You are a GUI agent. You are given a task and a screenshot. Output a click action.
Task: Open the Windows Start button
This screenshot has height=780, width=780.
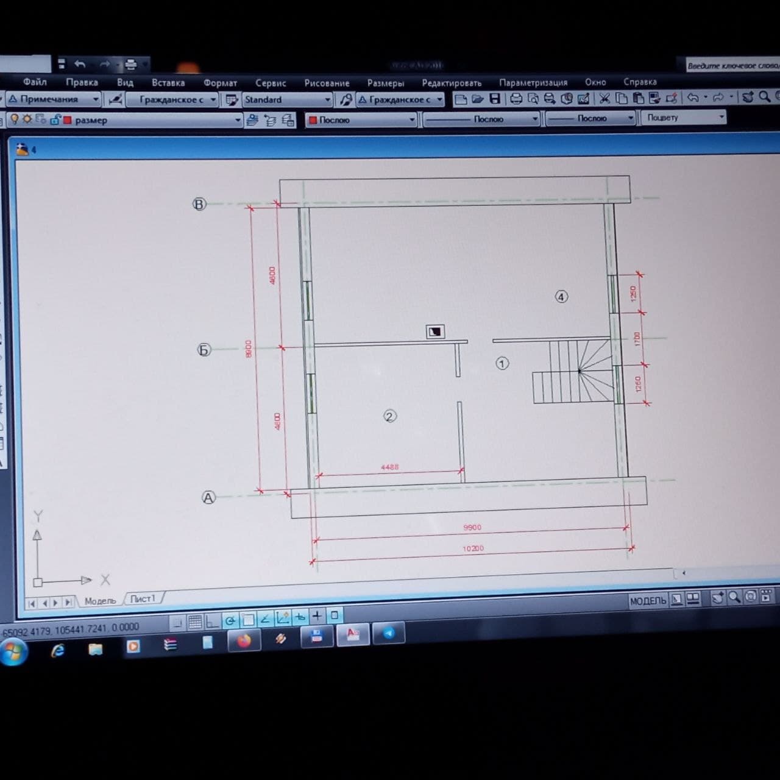(13, 653)
